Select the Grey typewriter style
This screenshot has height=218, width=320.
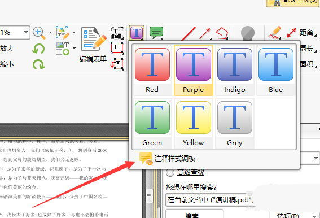pos(235,124)
